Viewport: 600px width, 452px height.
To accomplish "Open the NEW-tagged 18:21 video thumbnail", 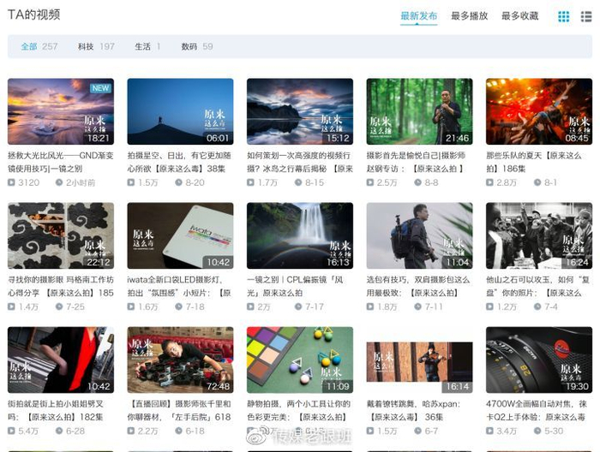I will [x=60, y=111].
